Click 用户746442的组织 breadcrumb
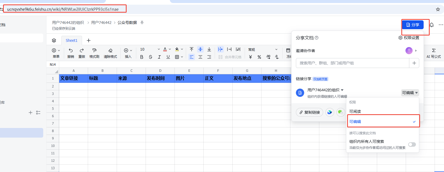Viewport: 444px width, 172px height. (x=68, y=23)
